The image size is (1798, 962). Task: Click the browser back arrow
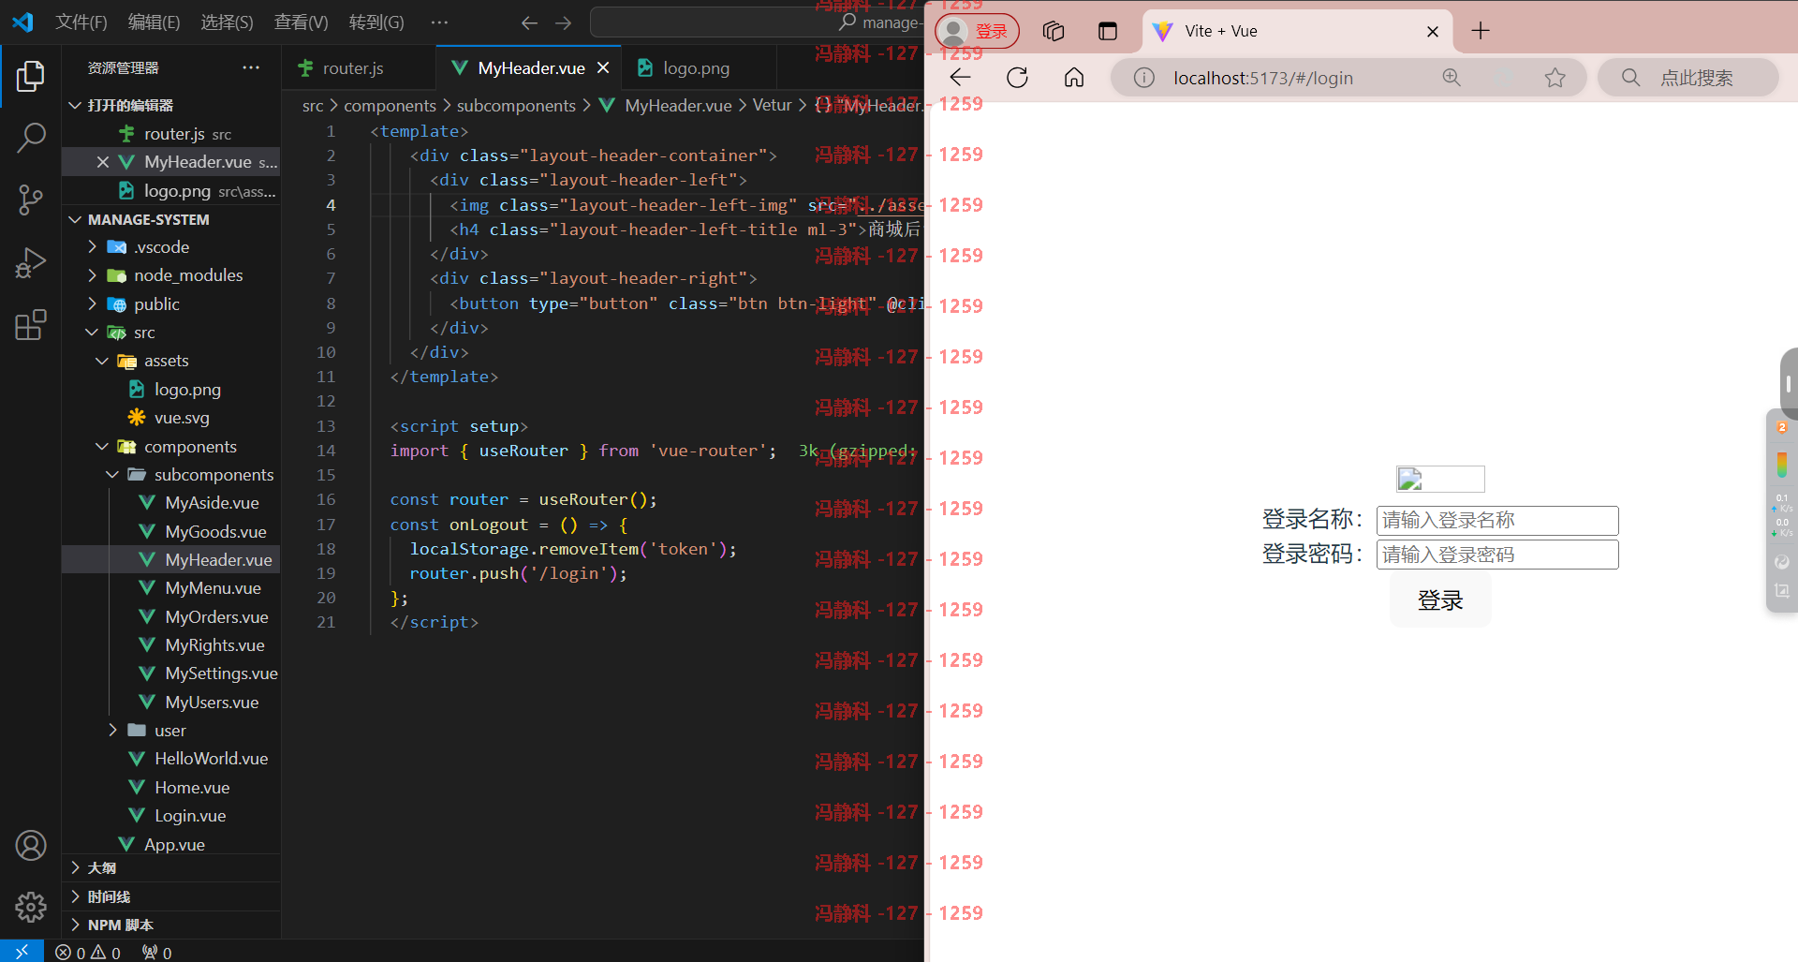(x=961, y=78)
